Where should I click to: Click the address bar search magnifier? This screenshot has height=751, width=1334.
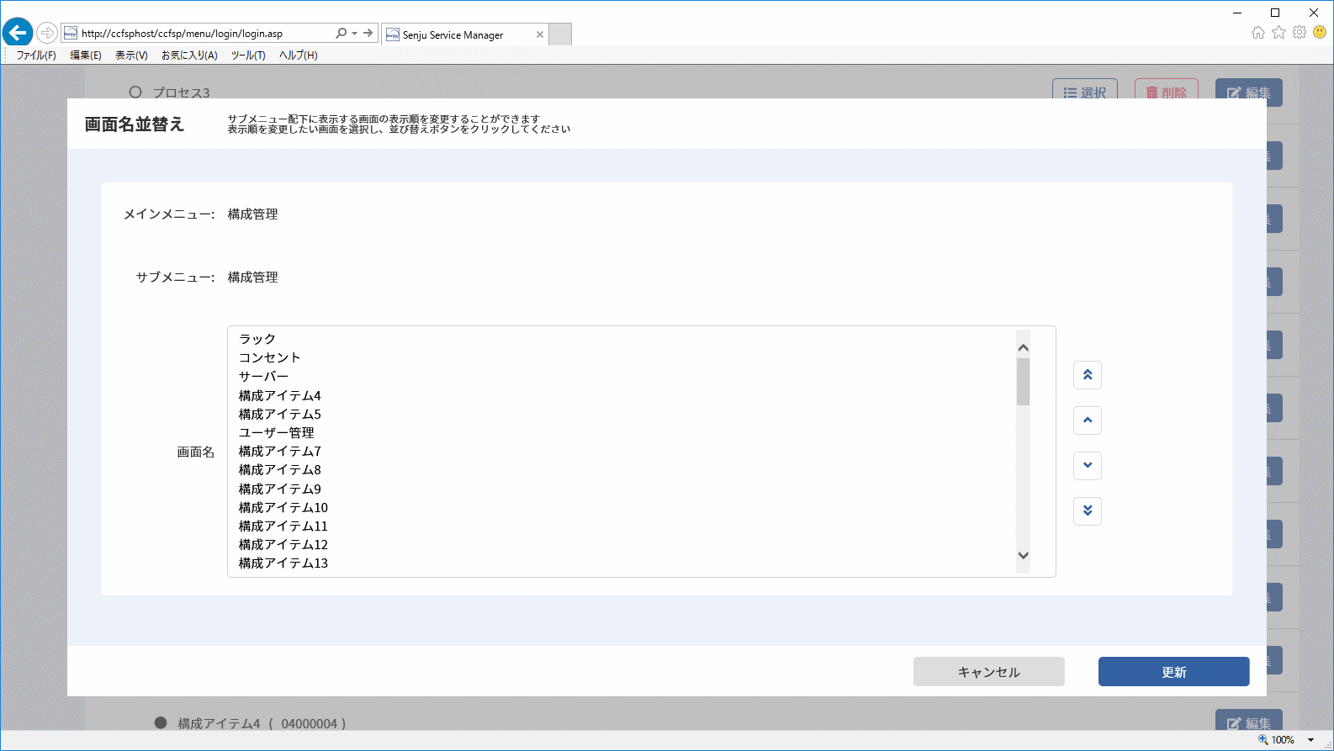click(341, 34)
